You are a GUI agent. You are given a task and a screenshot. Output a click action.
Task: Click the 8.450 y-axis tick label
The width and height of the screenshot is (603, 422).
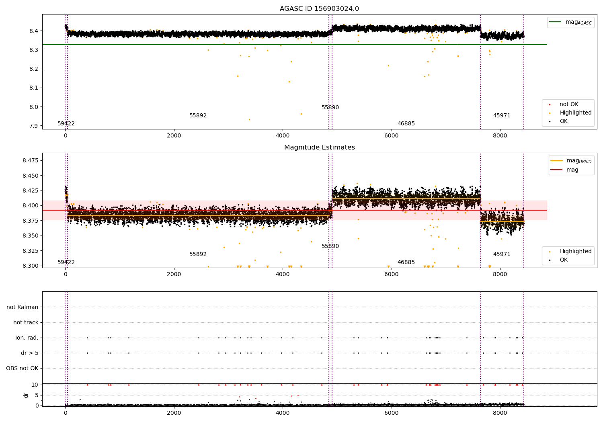click(x=31, y=176)
